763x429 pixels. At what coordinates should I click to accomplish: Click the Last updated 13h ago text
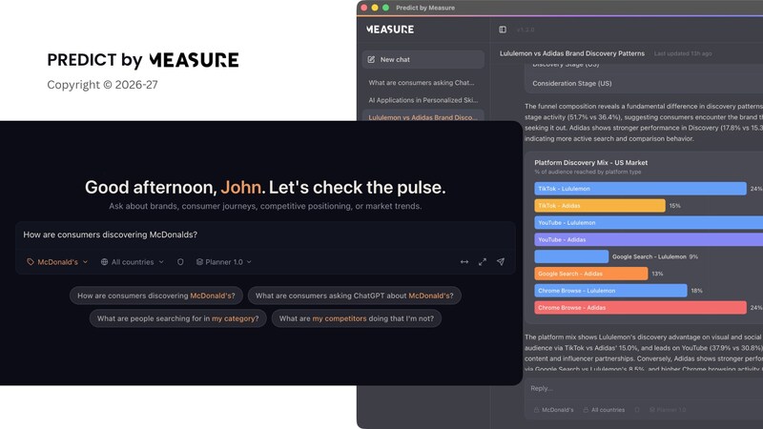point(683,53)
